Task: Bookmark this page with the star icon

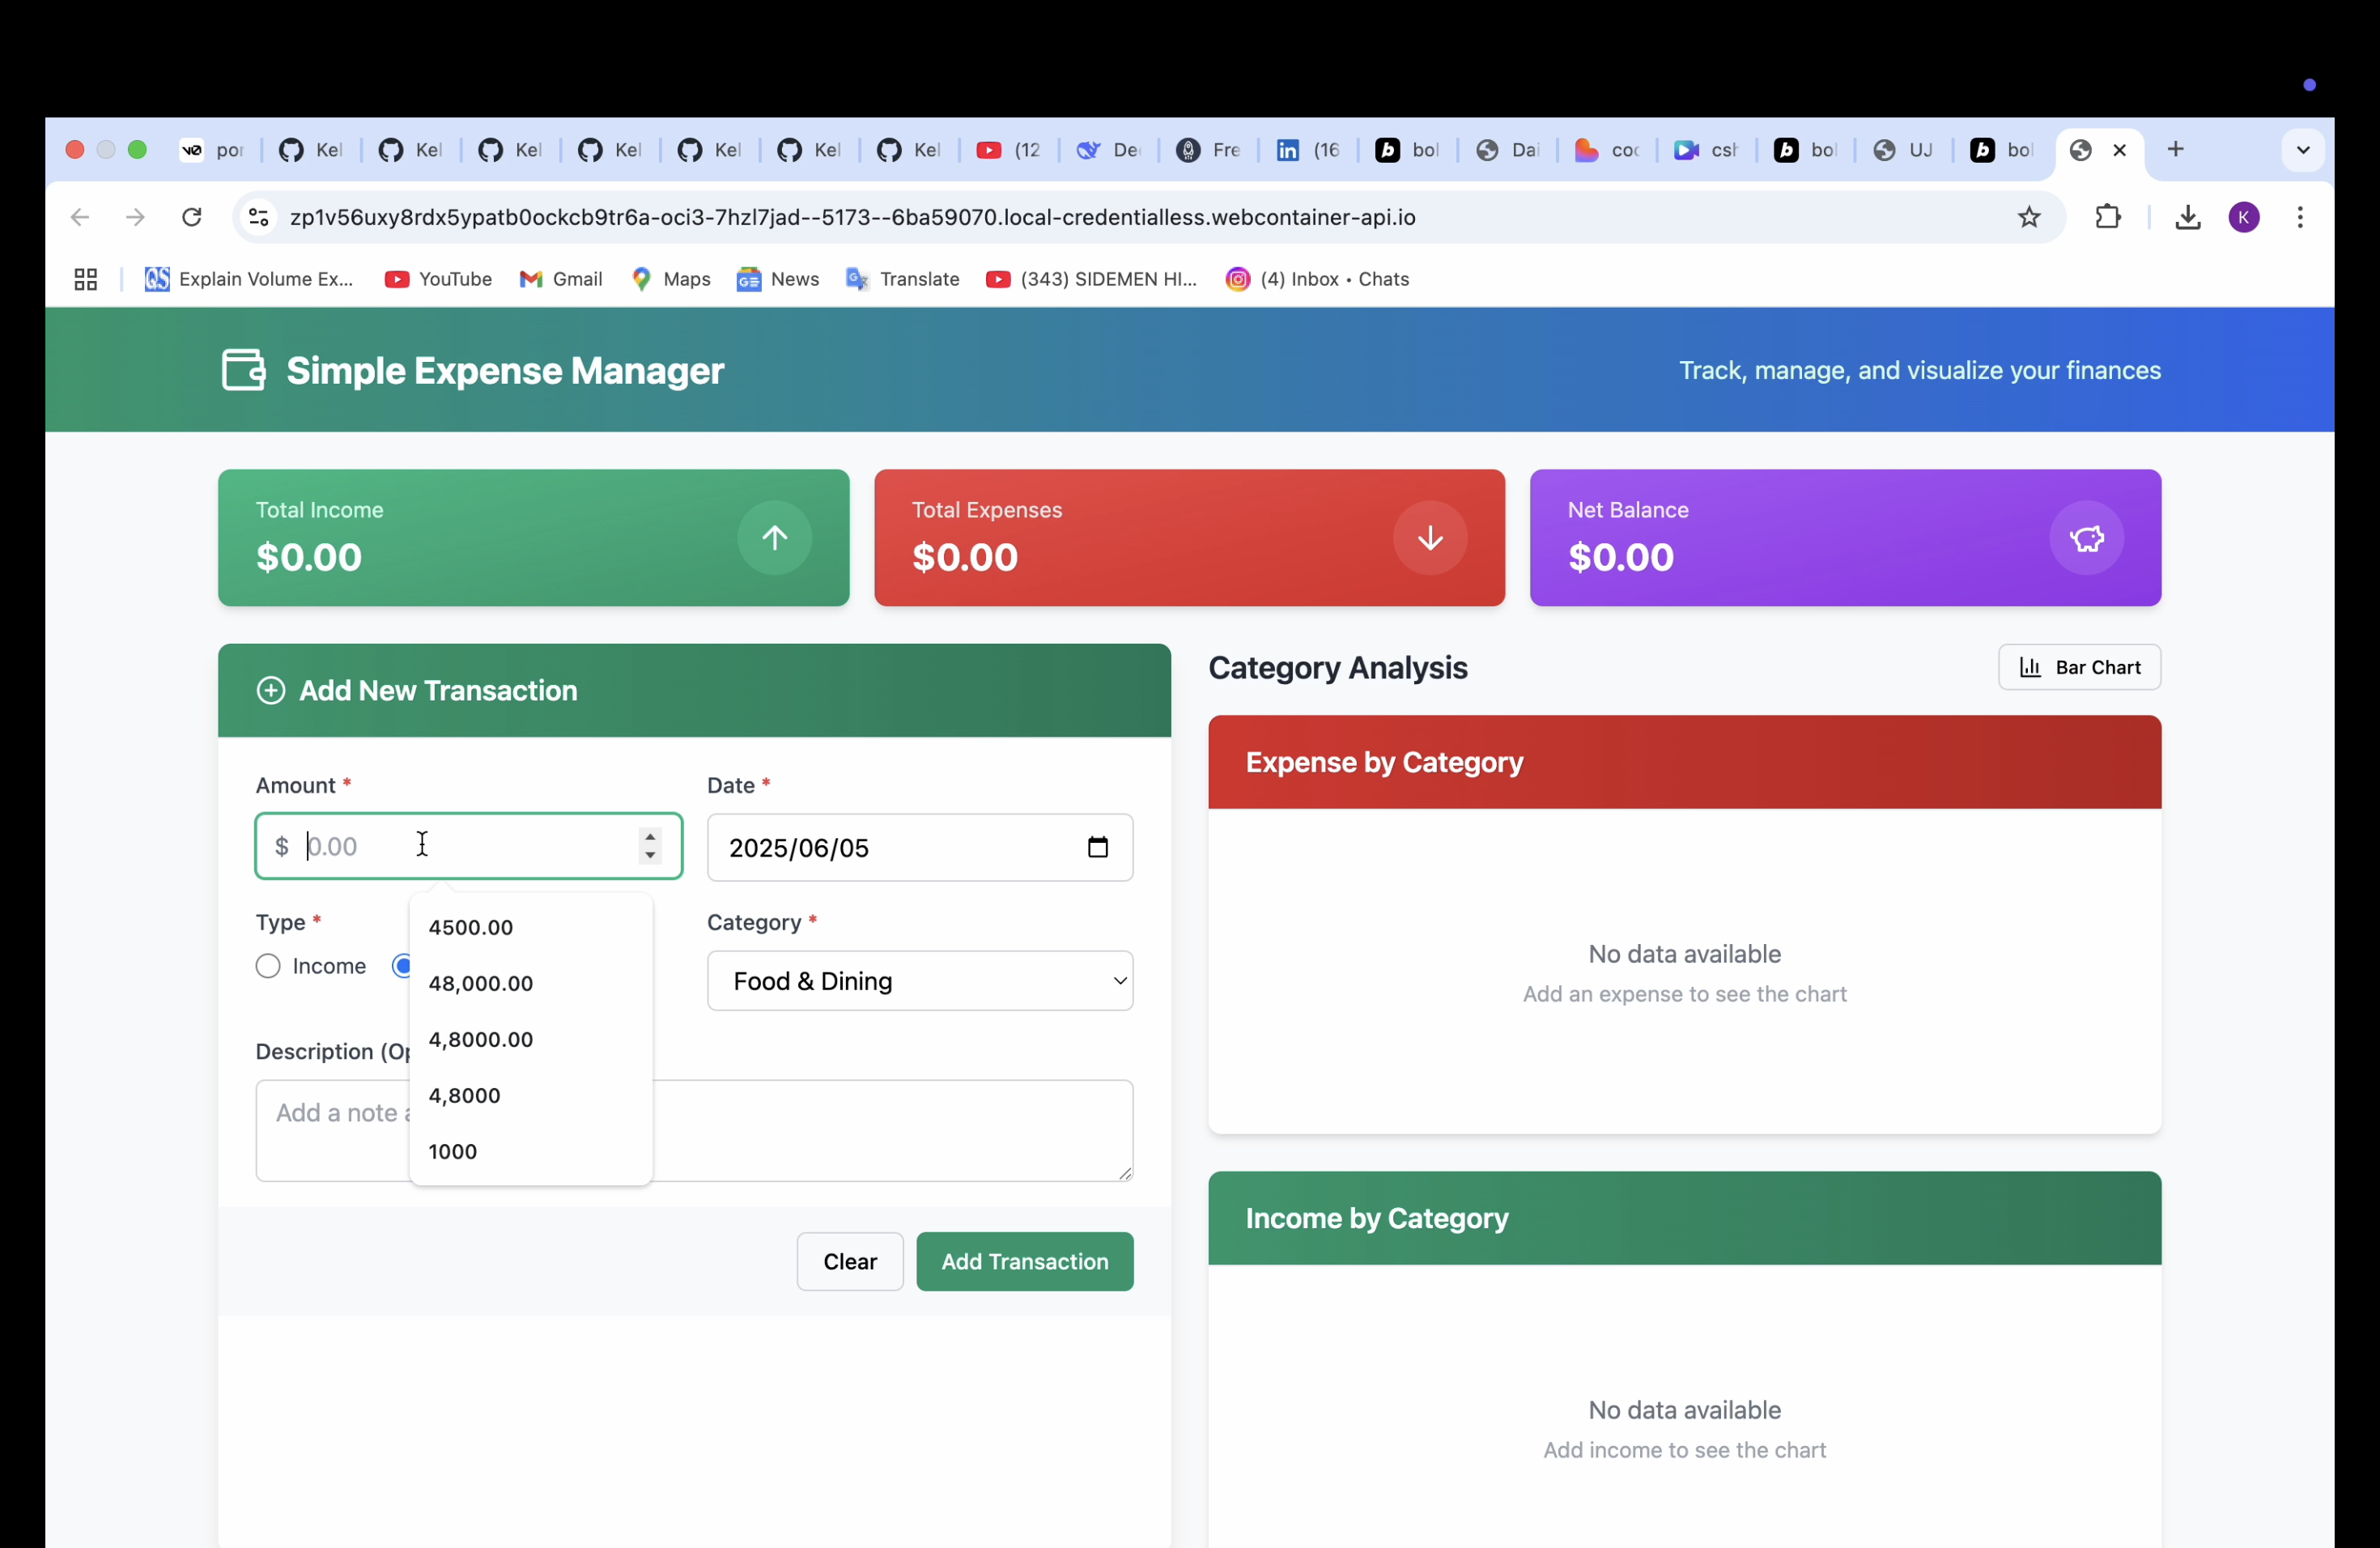Action: pos(2028,217)
